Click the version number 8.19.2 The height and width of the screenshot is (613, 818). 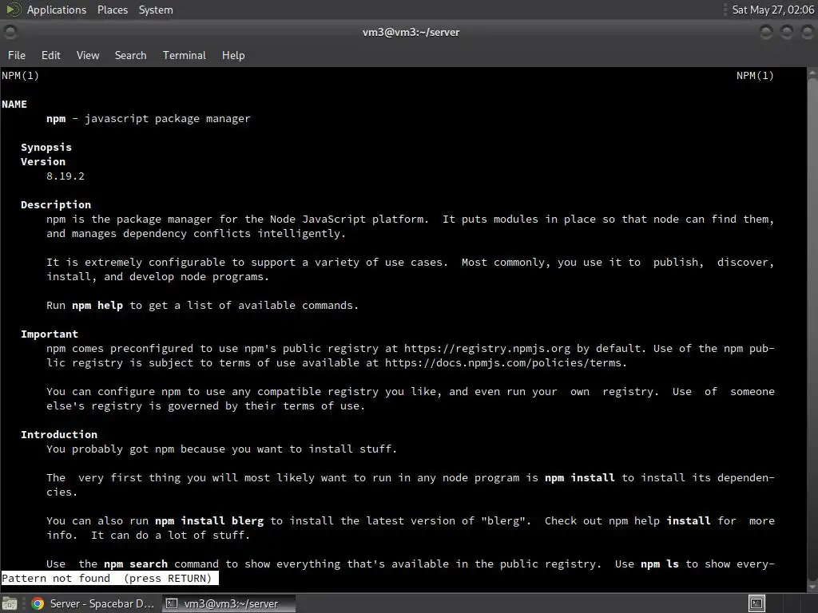click(x=66, y=176)
